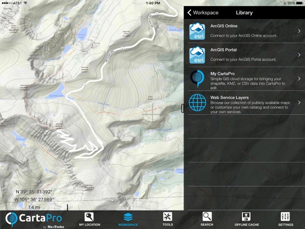Click 'Connect to your ArcGIS Online account' text
This screenshot has width=305, height=229.
(244, 35)
